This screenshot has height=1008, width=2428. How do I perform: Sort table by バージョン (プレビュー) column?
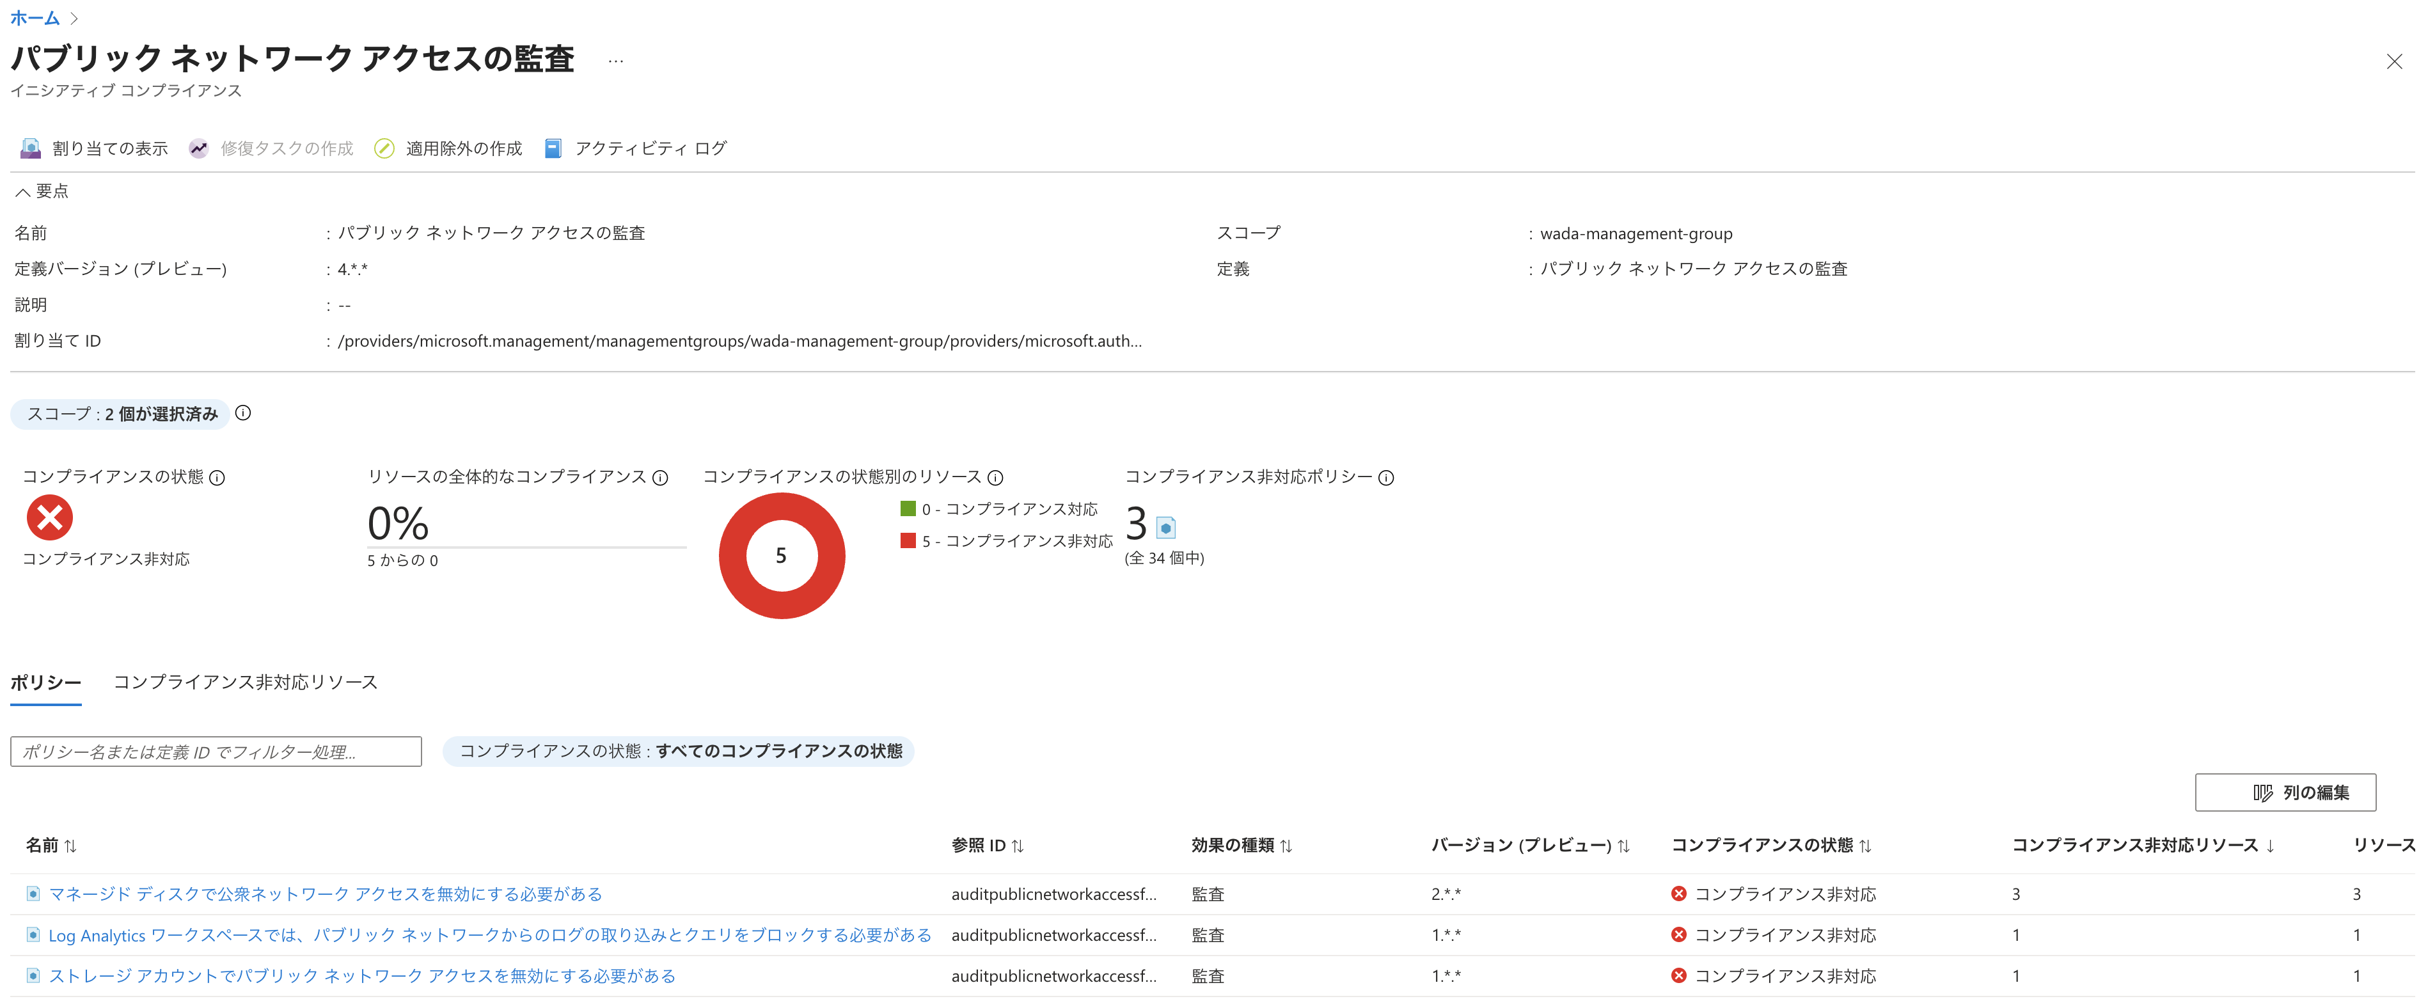point(1530,845)
